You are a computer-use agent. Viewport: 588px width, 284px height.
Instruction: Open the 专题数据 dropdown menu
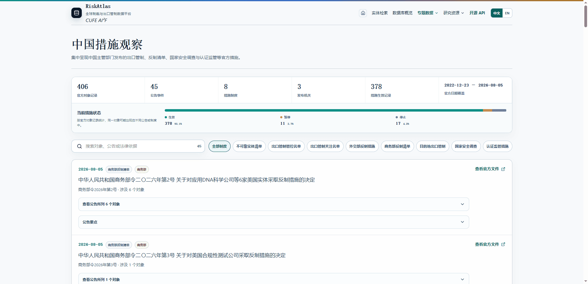tap(428, 13)
